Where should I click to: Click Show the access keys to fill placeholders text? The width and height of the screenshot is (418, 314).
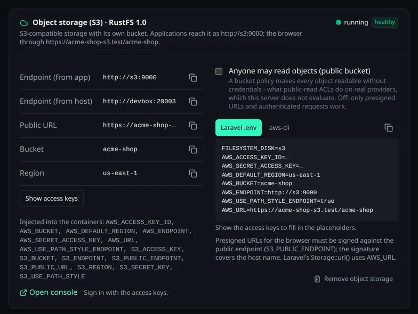pyautogui.click(x=286, y=228)
